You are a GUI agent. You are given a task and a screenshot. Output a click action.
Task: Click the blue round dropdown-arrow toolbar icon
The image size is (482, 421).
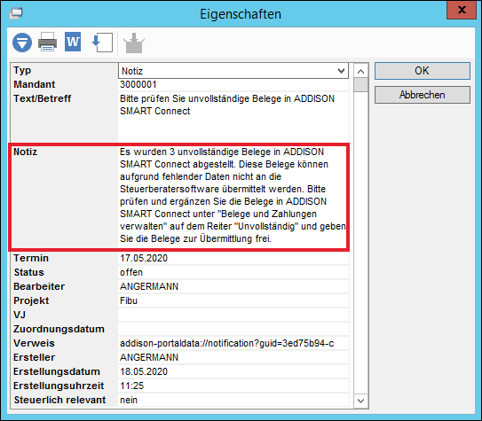[22, 43]
